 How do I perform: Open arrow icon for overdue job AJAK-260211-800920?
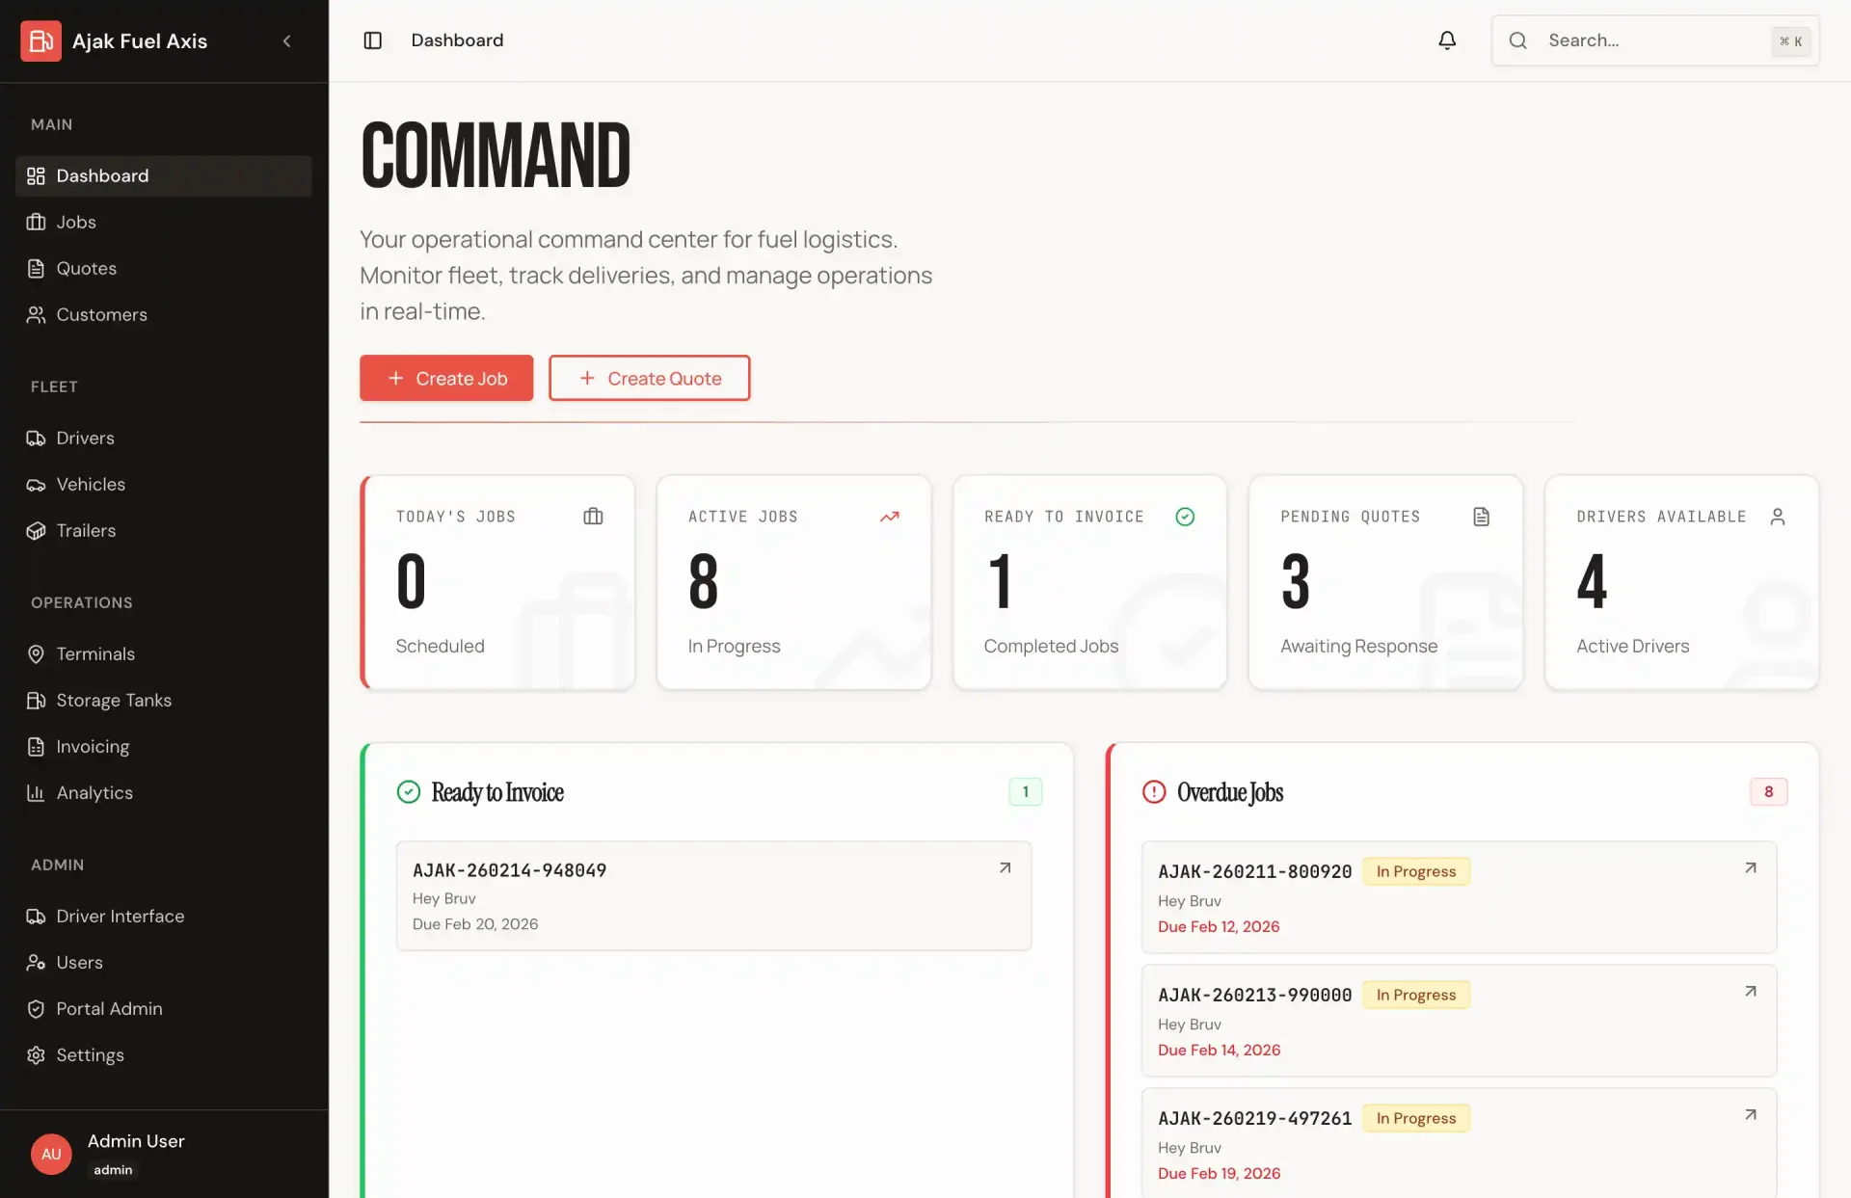tap(1750, 868)
